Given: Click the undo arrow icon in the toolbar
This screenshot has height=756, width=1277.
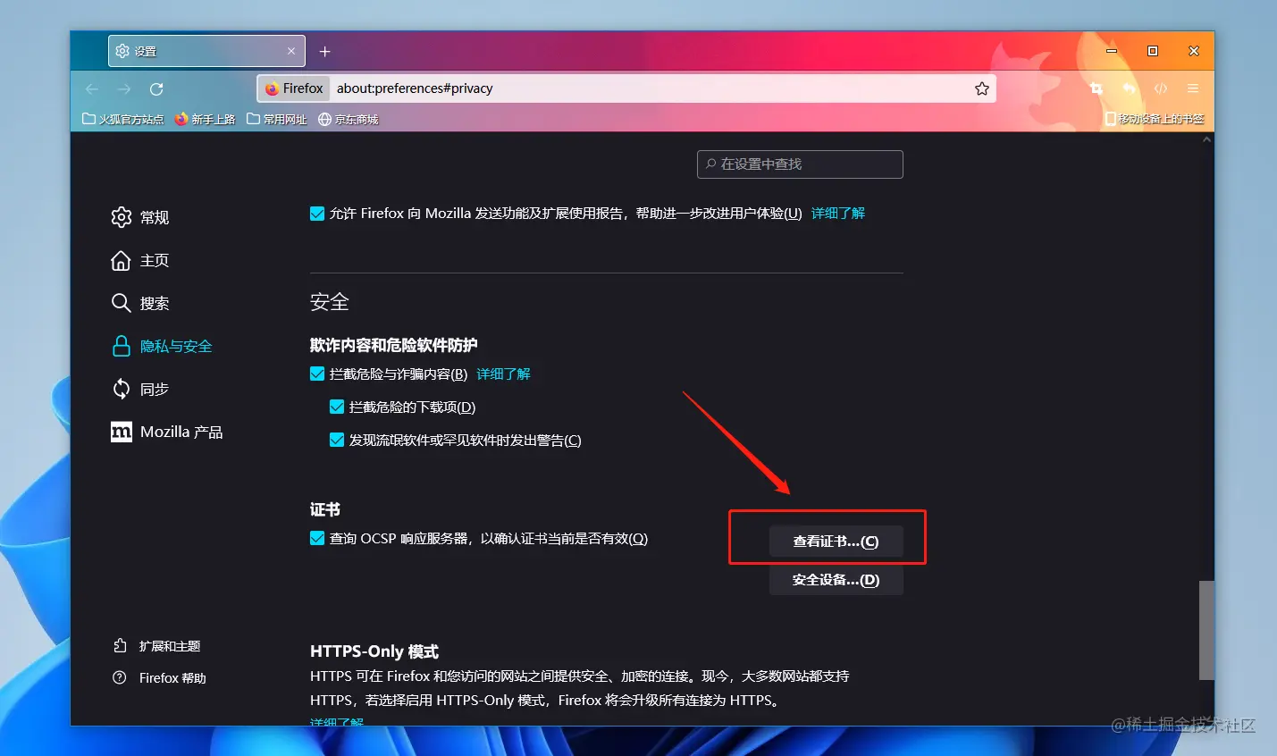Looking at the screenshot, I should (1129, 88).
